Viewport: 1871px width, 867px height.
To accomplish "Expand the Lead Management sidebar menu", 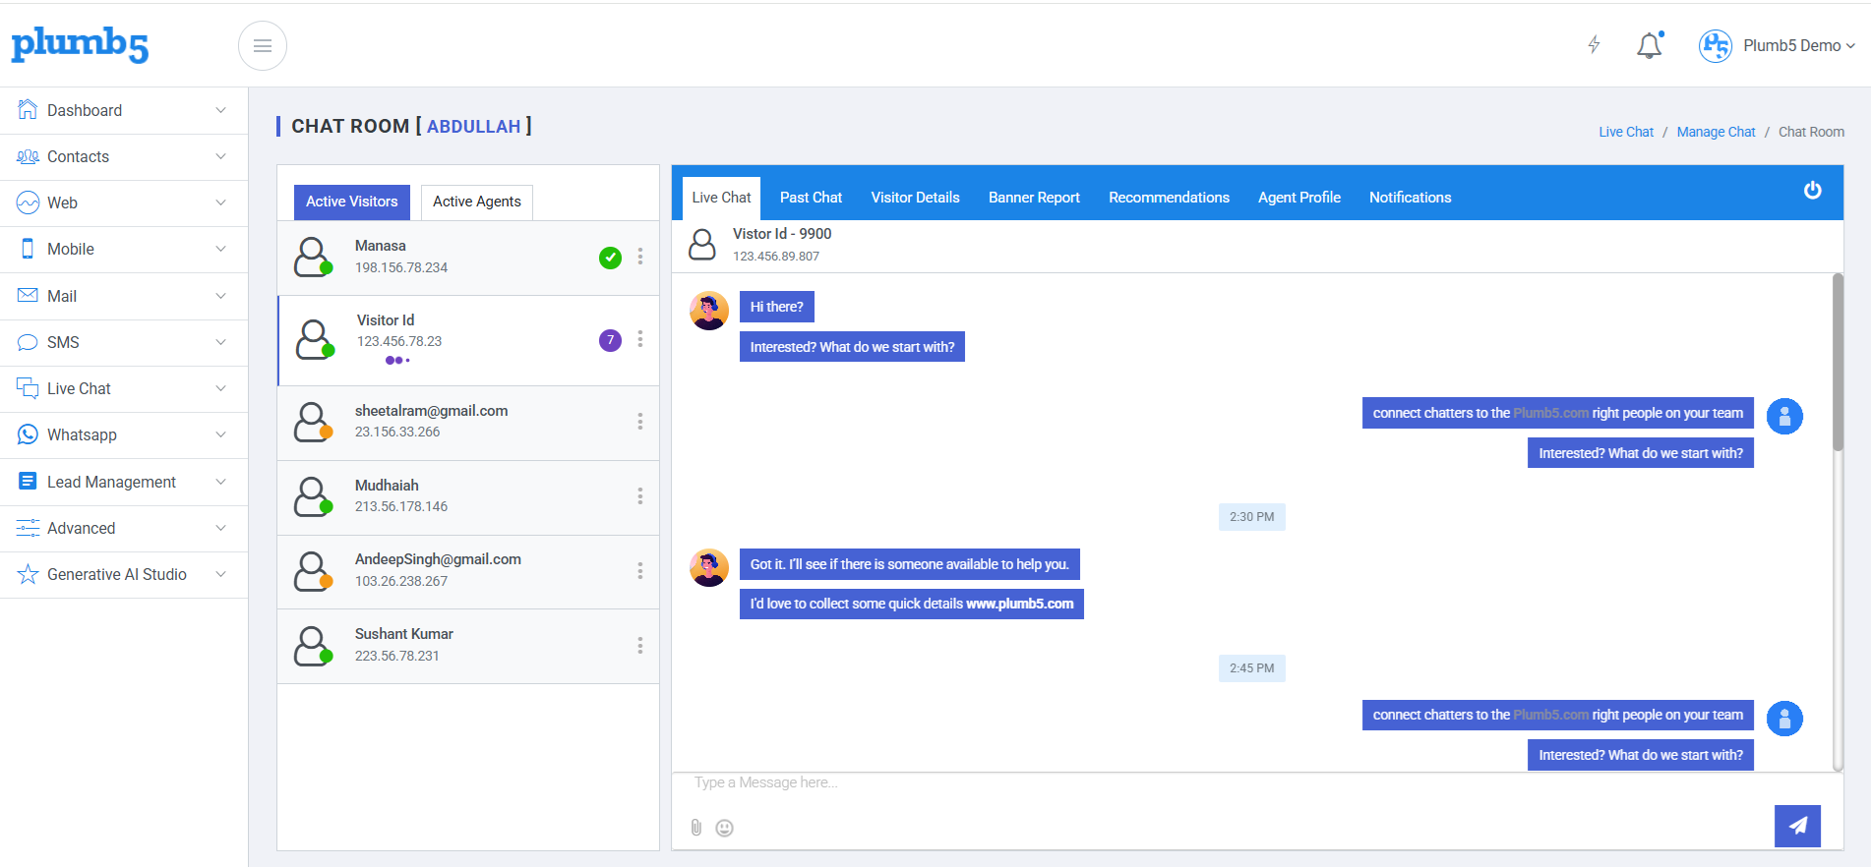I will coord(124,482).
